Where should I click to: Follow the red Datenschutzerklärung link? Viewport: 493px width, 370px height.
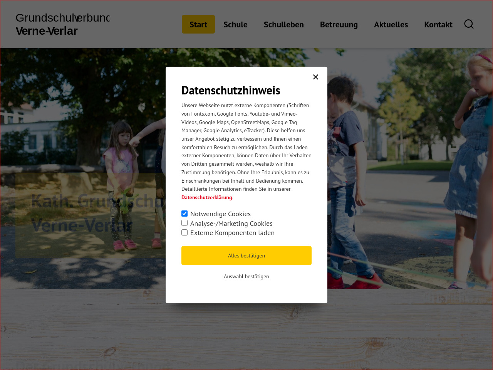coord(206,197)
